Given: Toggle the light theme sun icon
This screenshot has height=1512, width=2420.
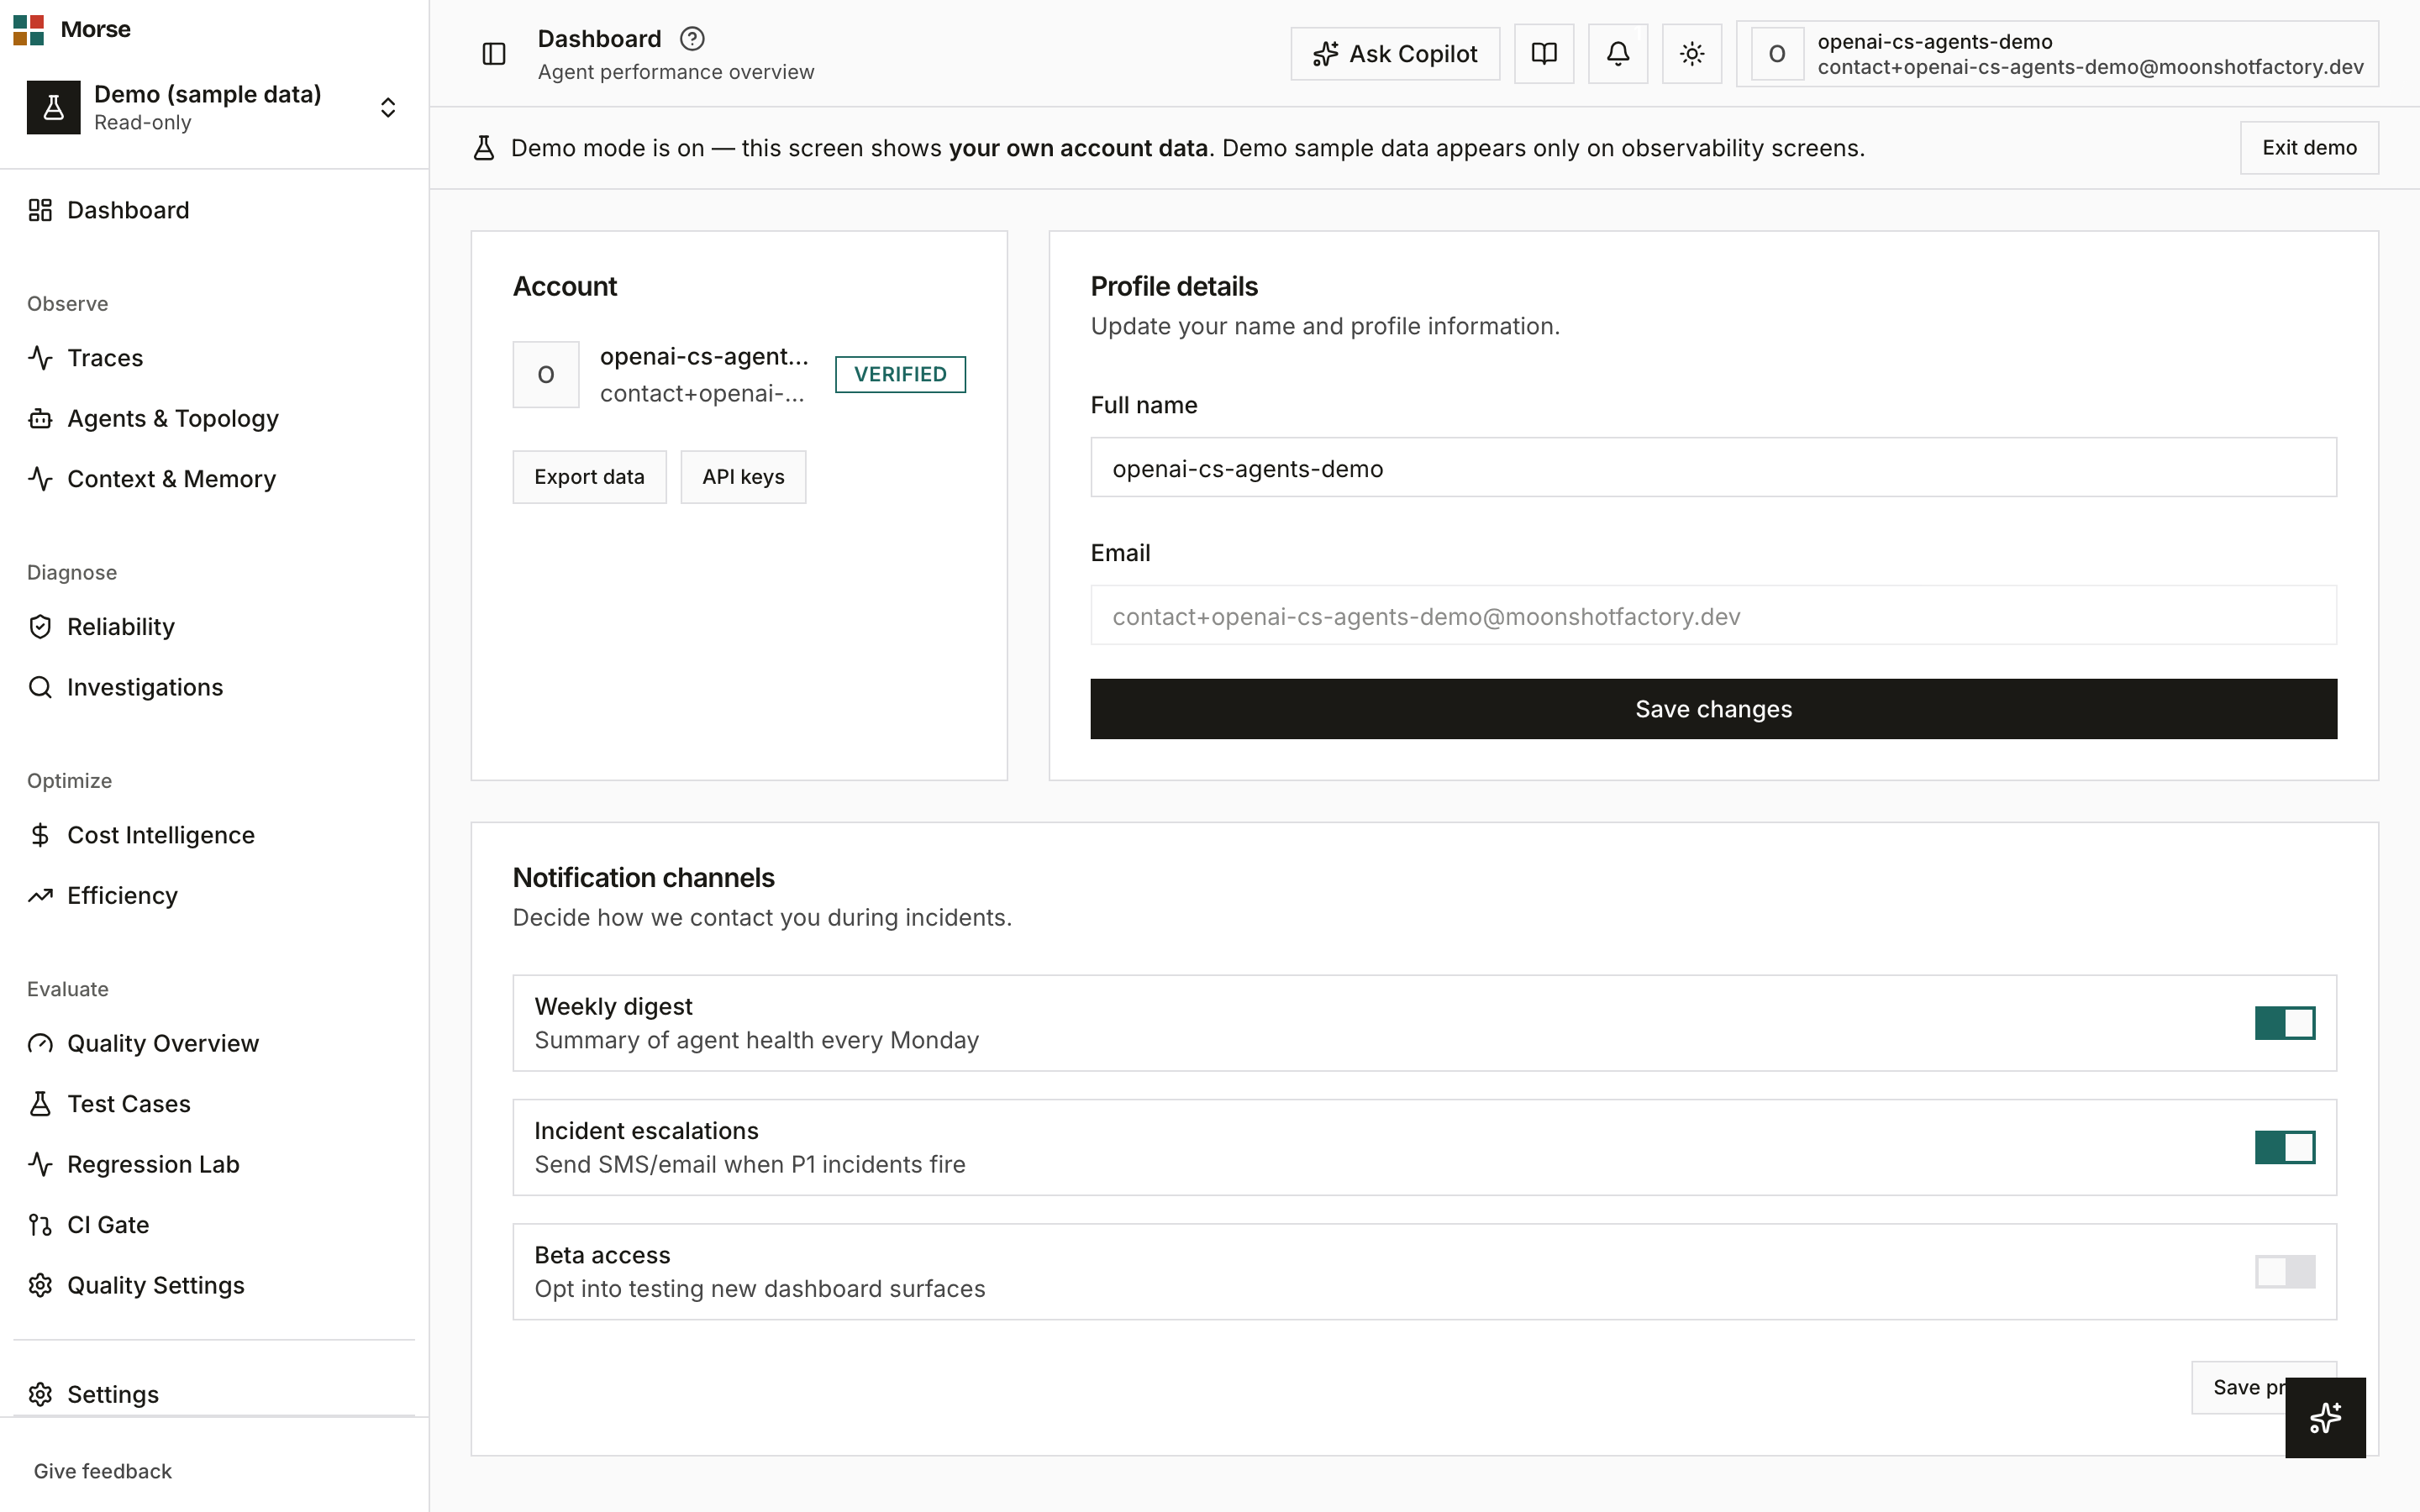Looking at the screenshot, I should [1692, 54].
